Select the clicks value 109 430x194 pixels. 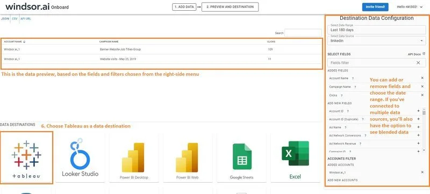[270, 49]
